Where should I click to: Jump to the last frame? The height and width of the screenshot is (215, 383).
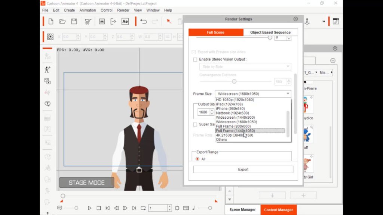click(x=134, y=208)
